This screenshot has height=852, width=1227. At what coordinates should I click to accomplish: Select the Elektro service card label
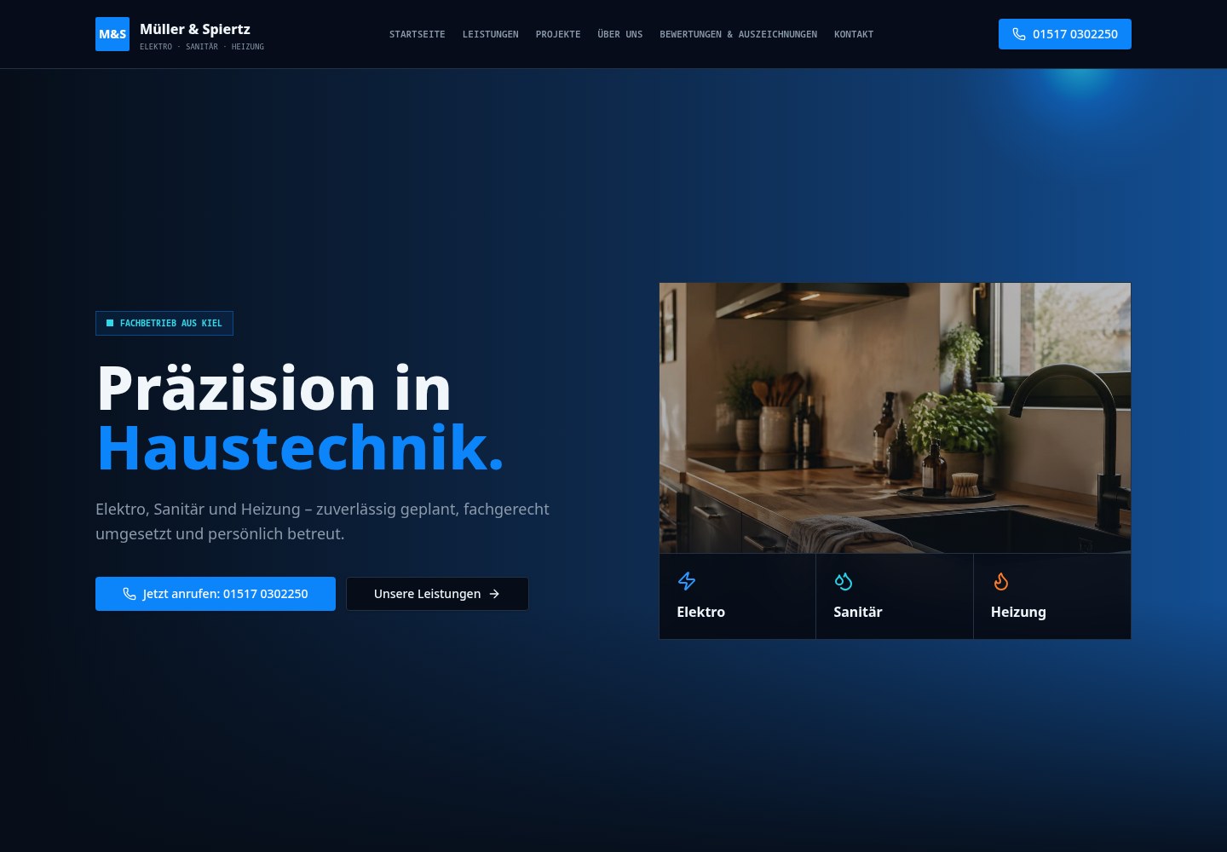point(701,612)
